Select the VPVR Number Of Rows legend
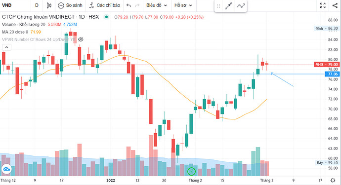This screenshot has height=185, width=341. click(39, 39)
